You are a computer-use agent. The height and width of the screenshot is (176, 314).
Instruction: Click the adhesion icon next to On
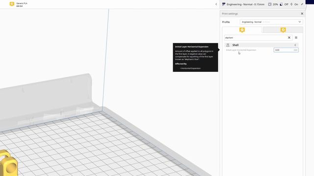(x=291, y=4)
